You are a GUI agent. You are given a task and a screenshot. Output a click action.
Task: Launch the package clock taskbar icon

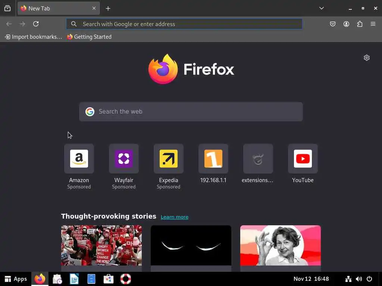[57, 279]
